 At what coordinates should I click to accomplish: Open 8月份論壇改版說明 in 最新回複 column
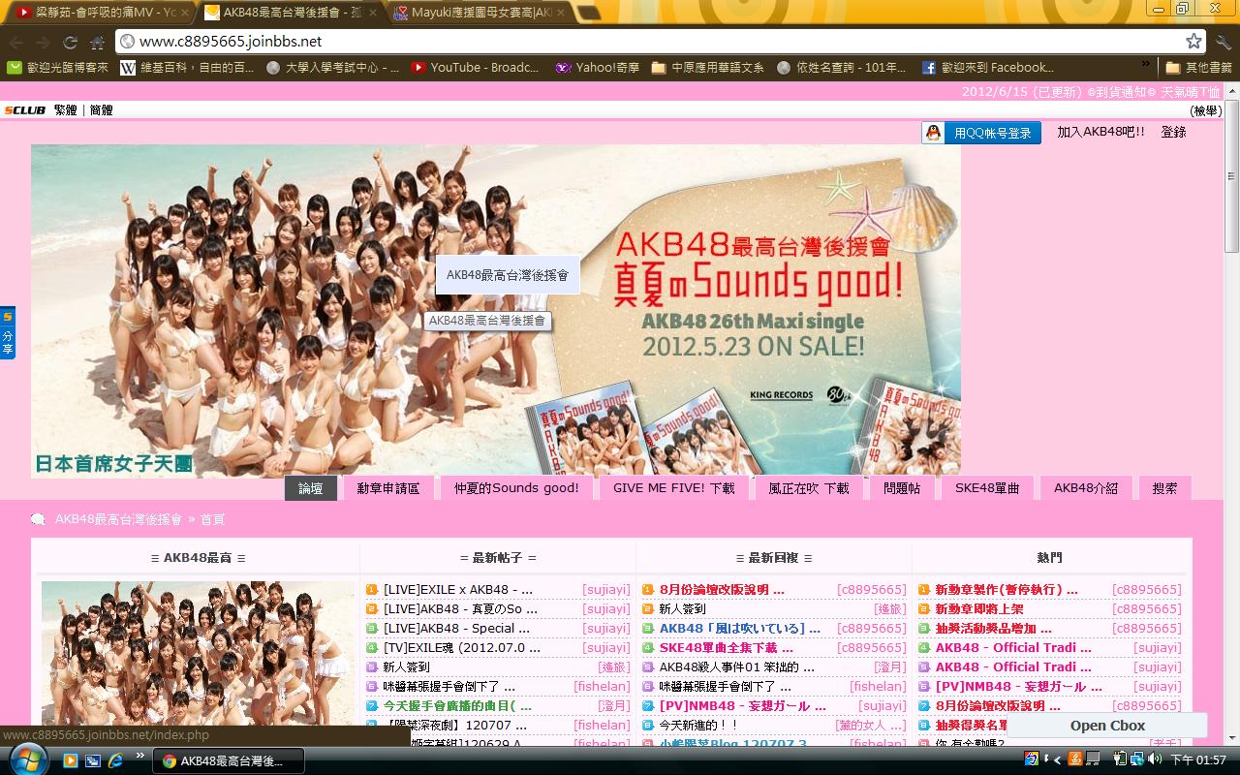click(x=722, y=589)
